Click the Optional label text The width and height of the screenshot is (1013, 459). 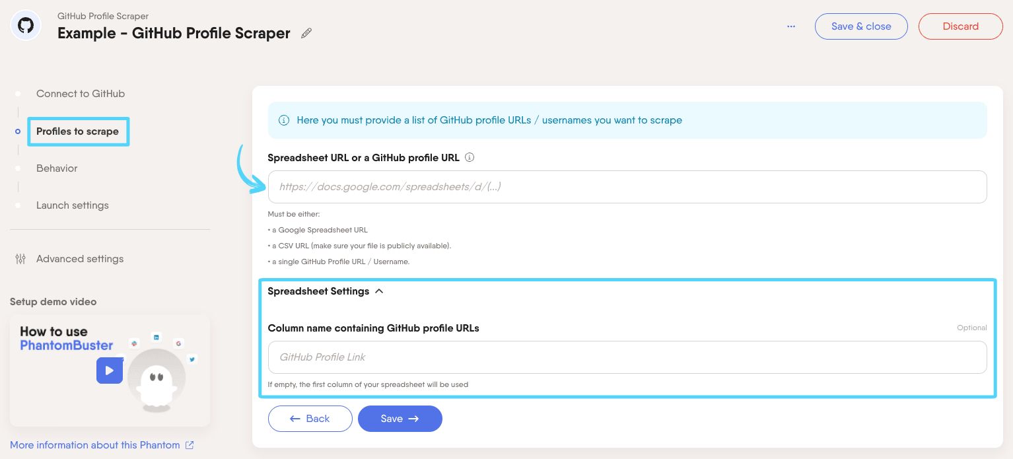pos(972,328)
